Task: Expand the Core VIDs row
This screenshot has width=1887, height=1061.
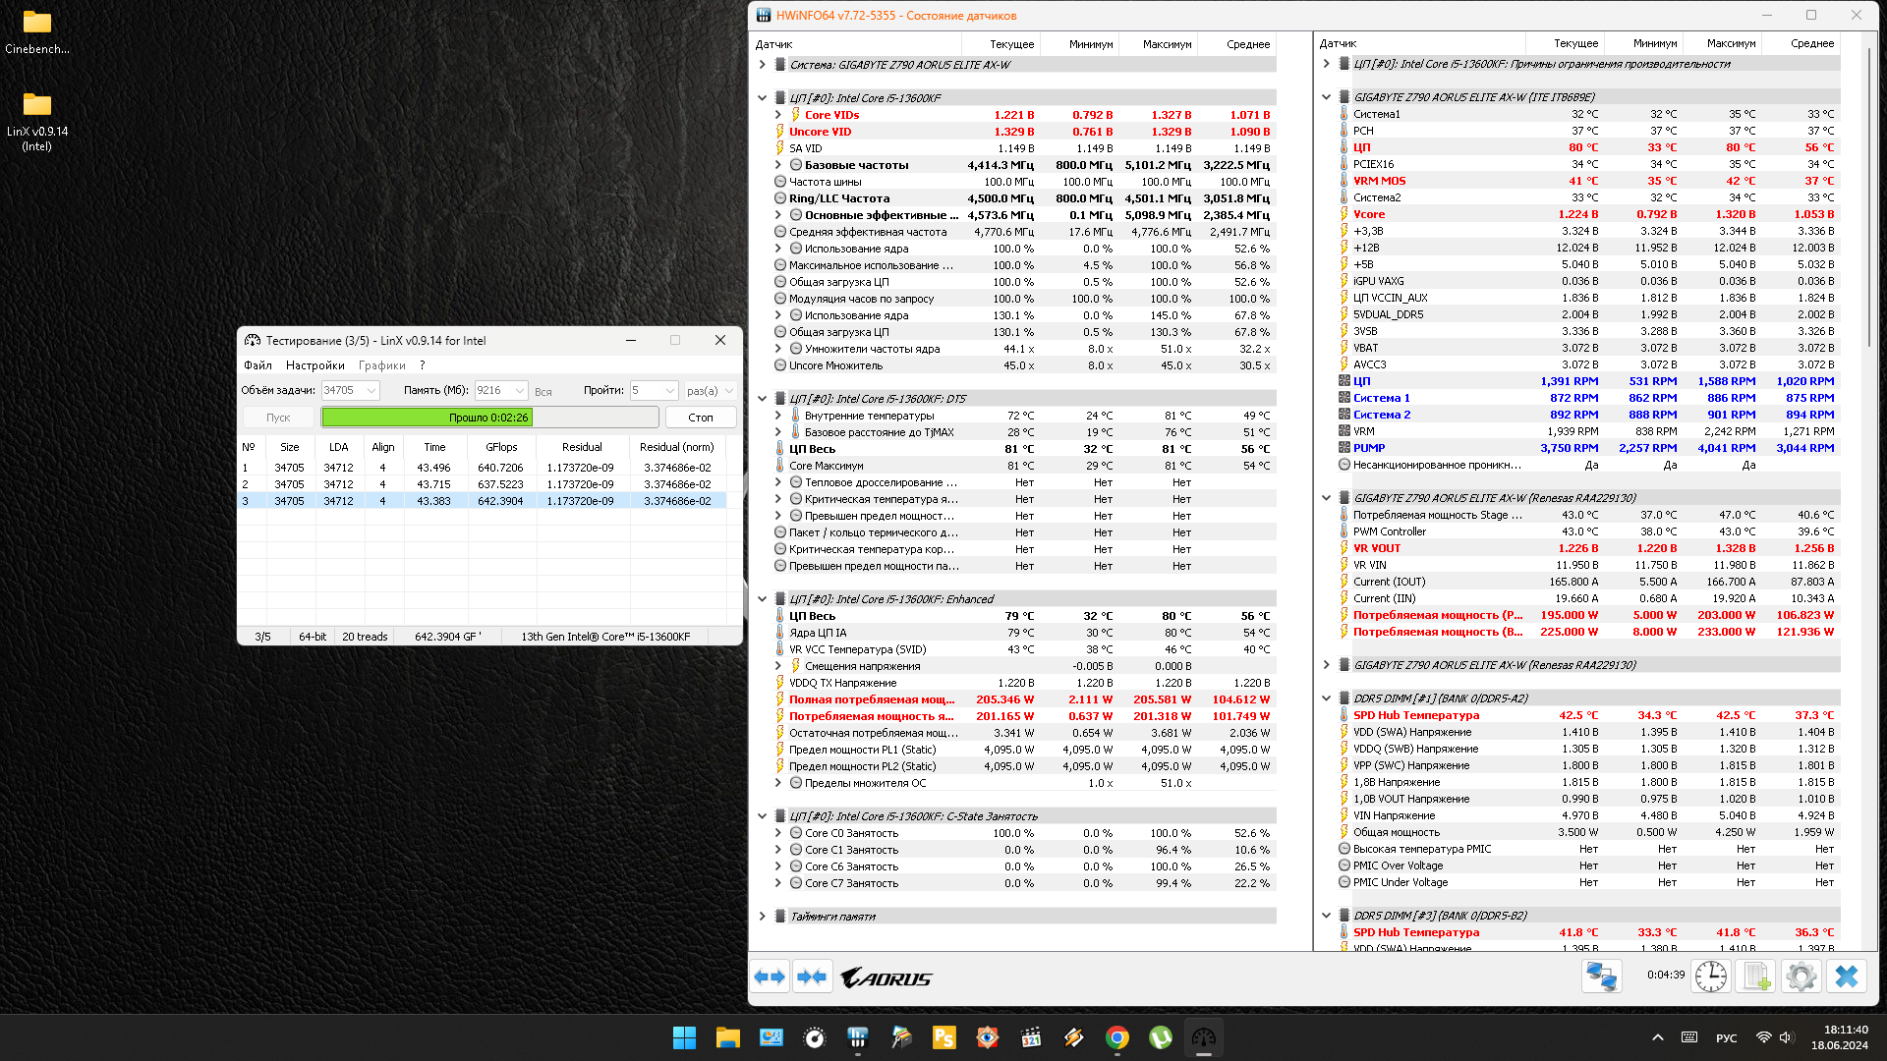Action: pyautogui.click(x=777, y=115)
